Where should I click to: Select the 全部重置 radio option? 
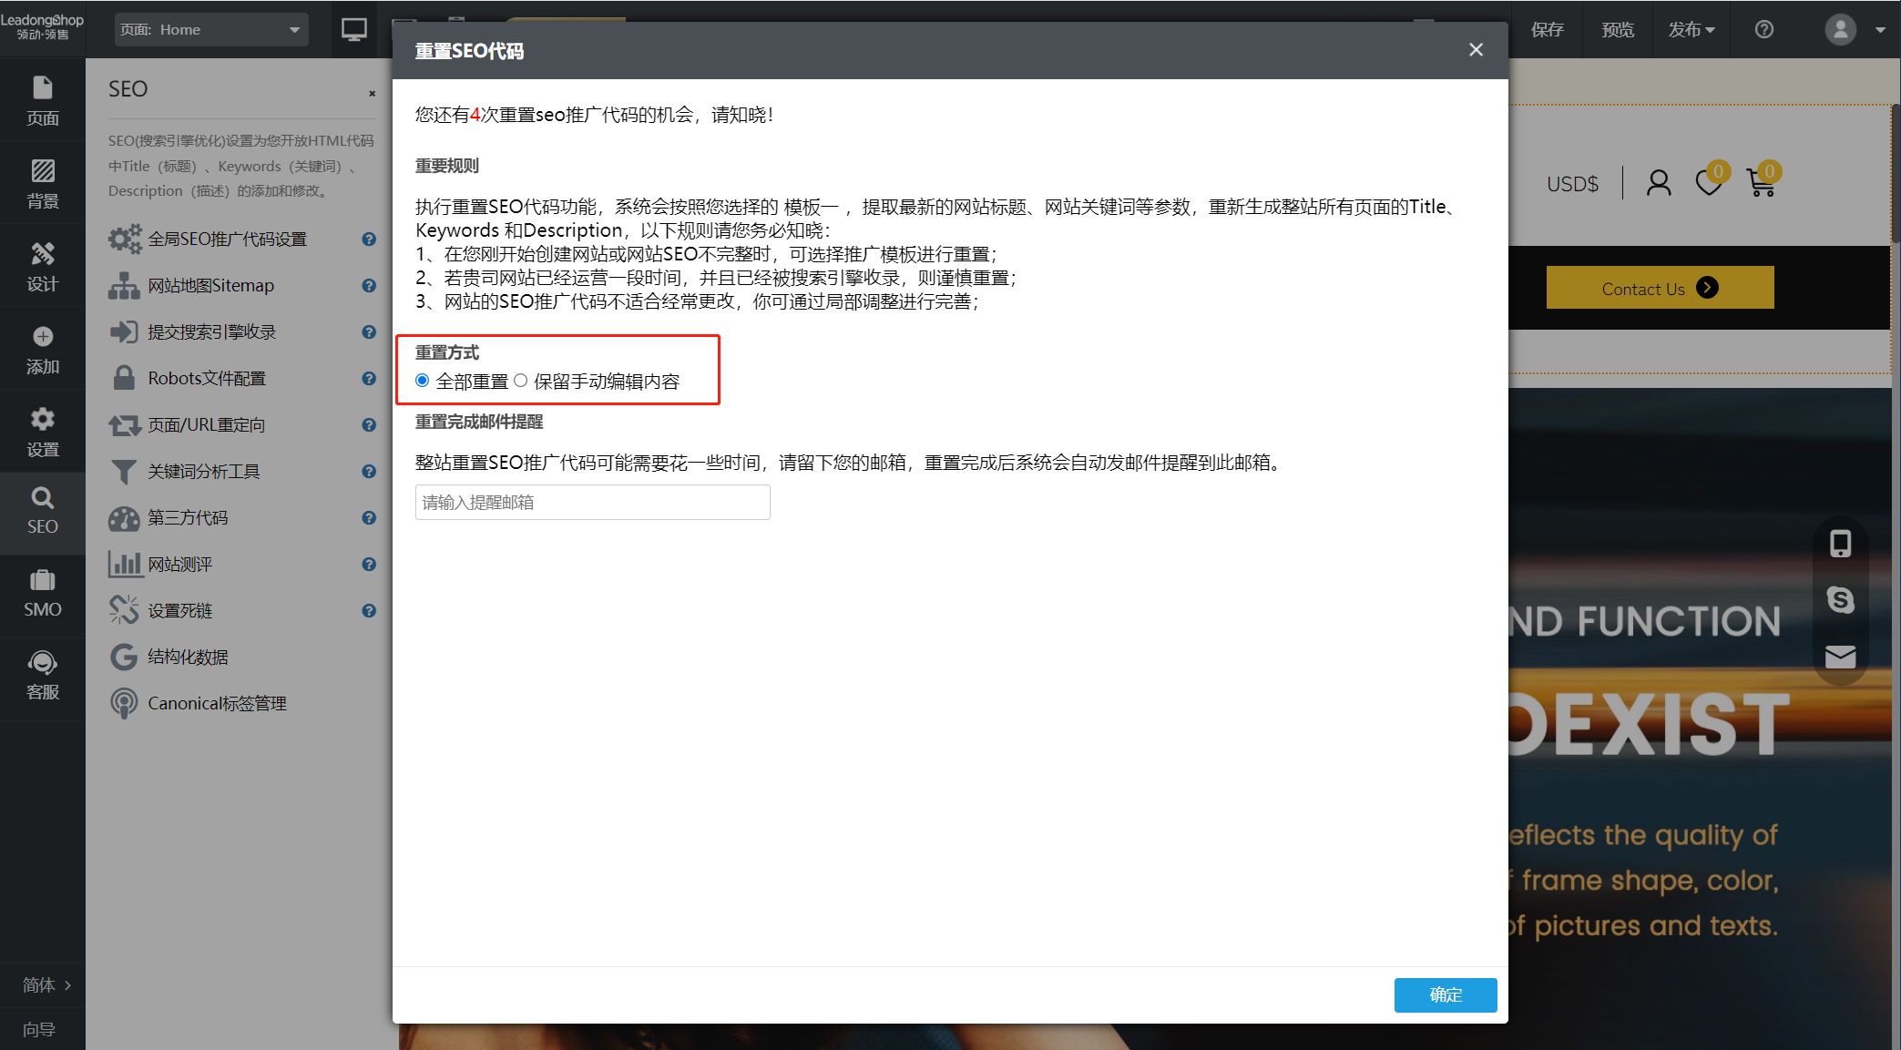423,381
